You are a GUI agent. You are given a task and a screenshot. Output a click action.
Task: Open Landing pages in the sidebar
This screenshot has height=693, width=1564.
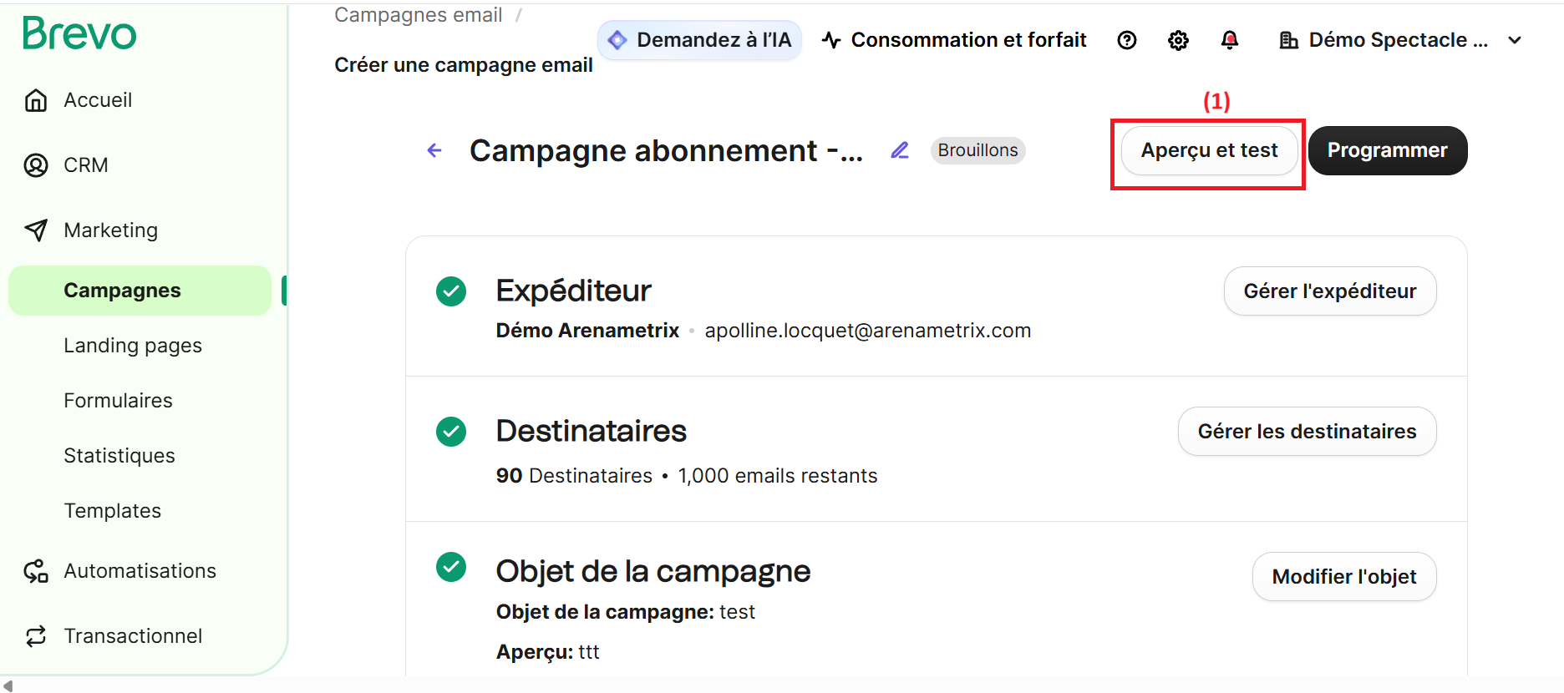coord(133,346)
